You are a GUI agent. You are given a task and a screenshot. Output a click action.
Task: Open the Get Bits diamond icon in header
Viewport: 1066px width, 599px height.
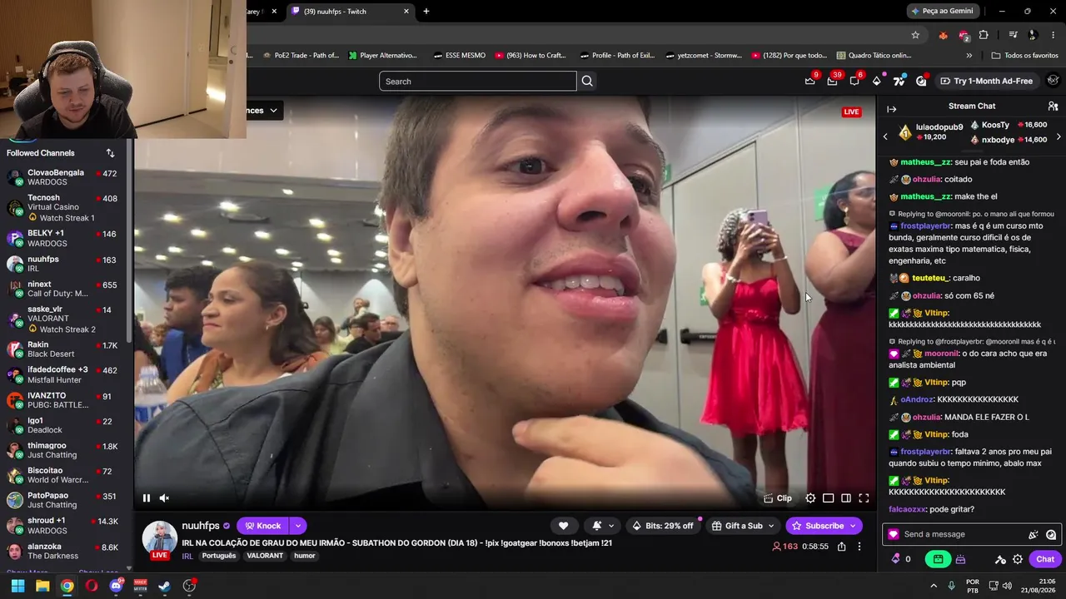click(x=877, y=81)
